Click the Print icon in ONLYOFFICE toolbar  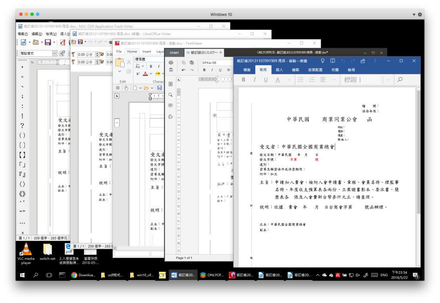pos(171,63)
